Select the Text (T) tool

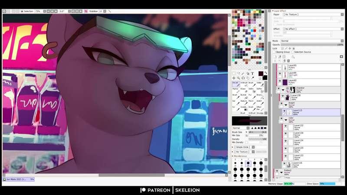pos(252,73)
